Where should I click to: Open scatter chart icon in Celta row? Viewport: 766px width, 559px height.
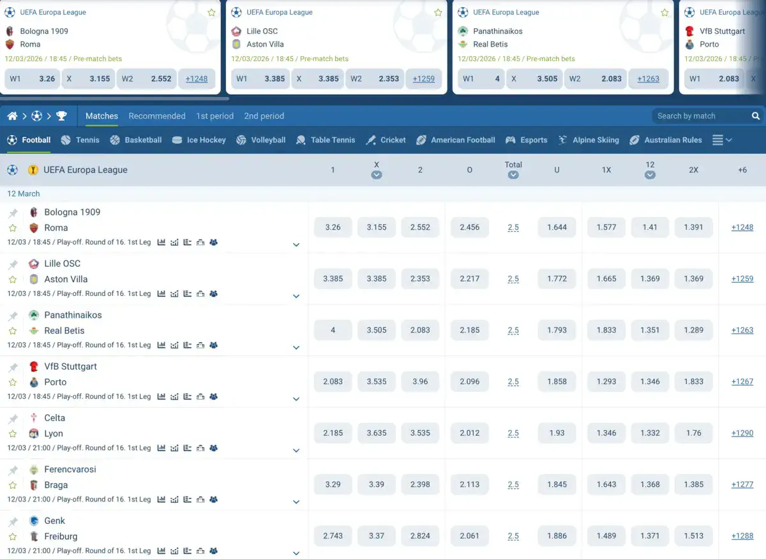[x=174, y=449]
